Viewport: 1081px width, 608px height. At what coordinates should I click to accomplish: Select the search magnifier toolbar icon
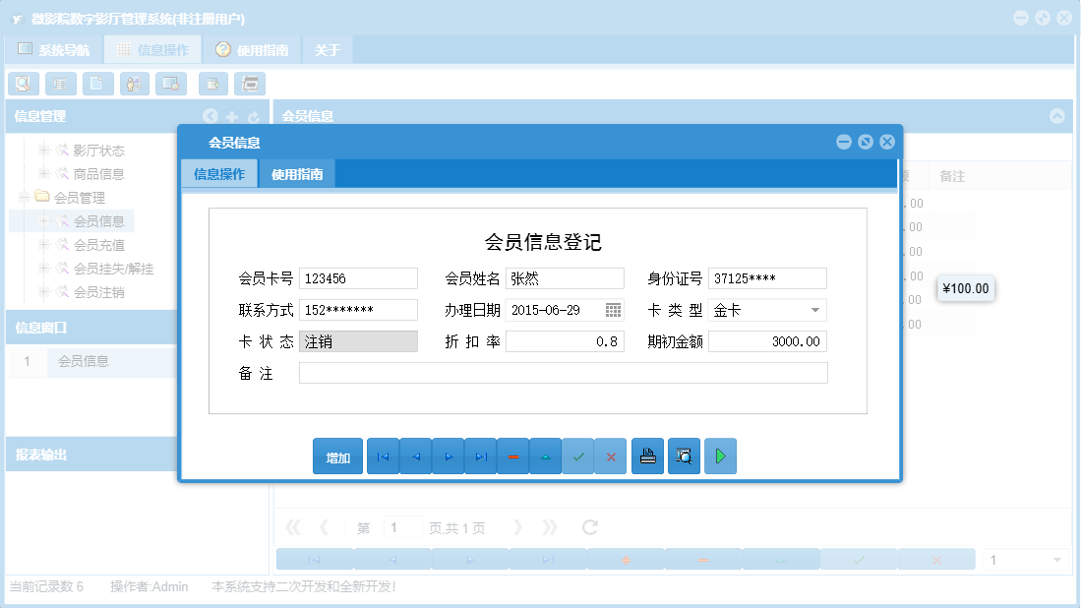tap(23, 83)
